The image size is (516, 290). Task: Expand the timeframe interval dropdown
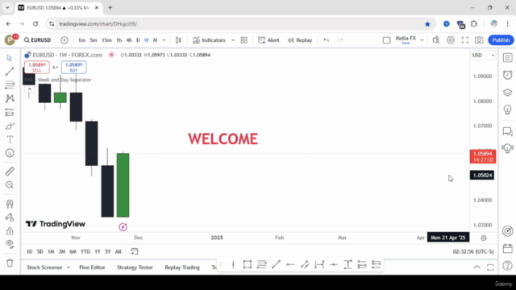tap(164, 40)
